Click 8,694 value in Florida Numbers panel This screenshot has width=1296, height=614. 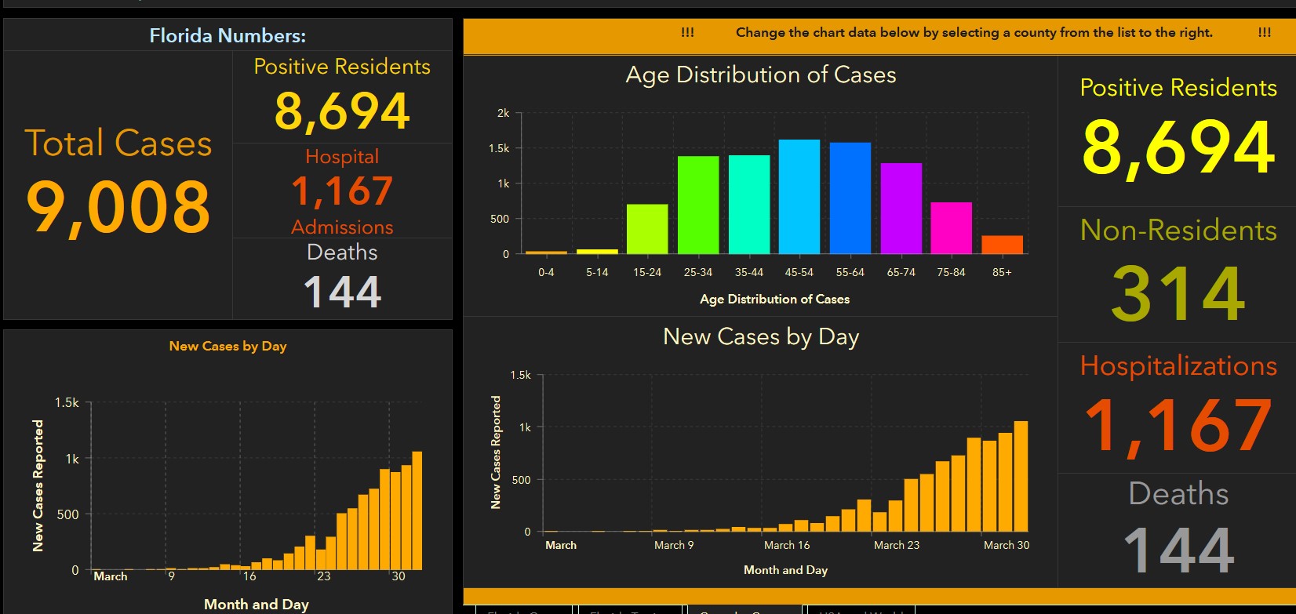342,111
